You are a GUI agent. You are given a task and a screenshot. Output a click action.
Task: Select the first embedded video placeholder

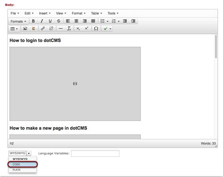tap(75, 84)
